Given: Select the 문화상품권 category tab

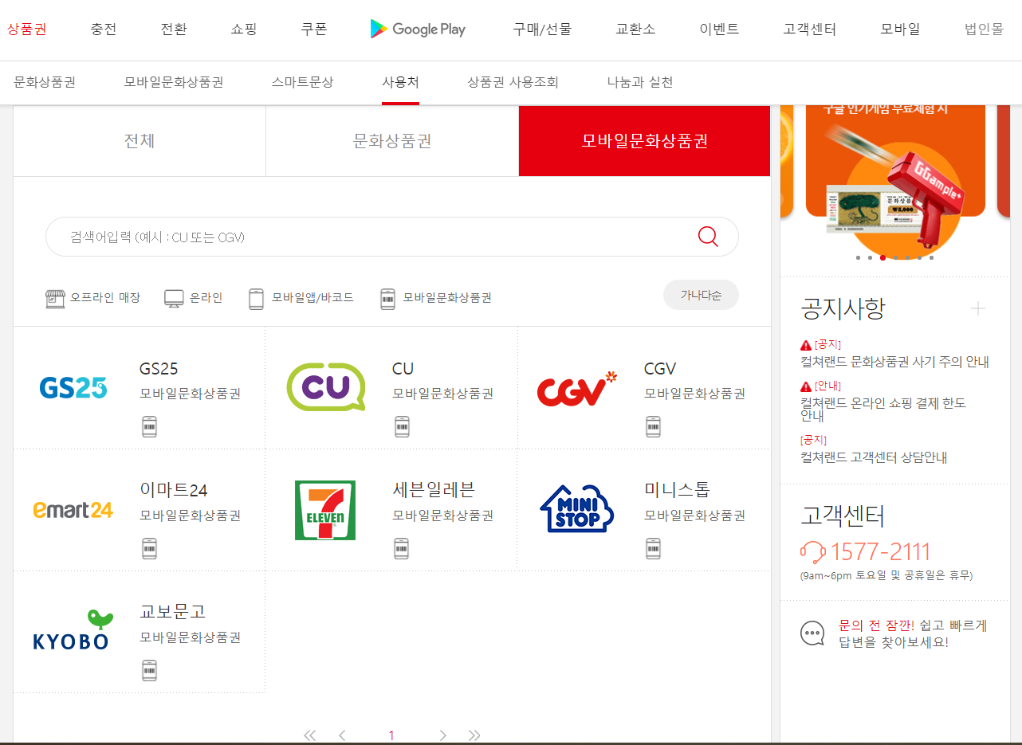Looking at the screenshot, I should [x=392, y=141].
